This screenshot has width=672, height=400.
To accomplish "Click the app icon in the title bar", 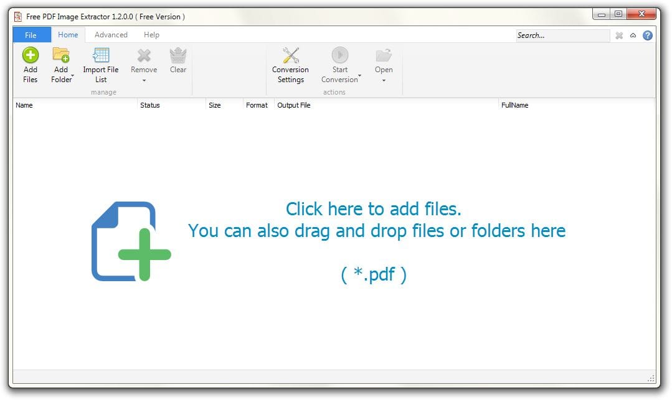I will pyautogui.click(x=18, y=17).
